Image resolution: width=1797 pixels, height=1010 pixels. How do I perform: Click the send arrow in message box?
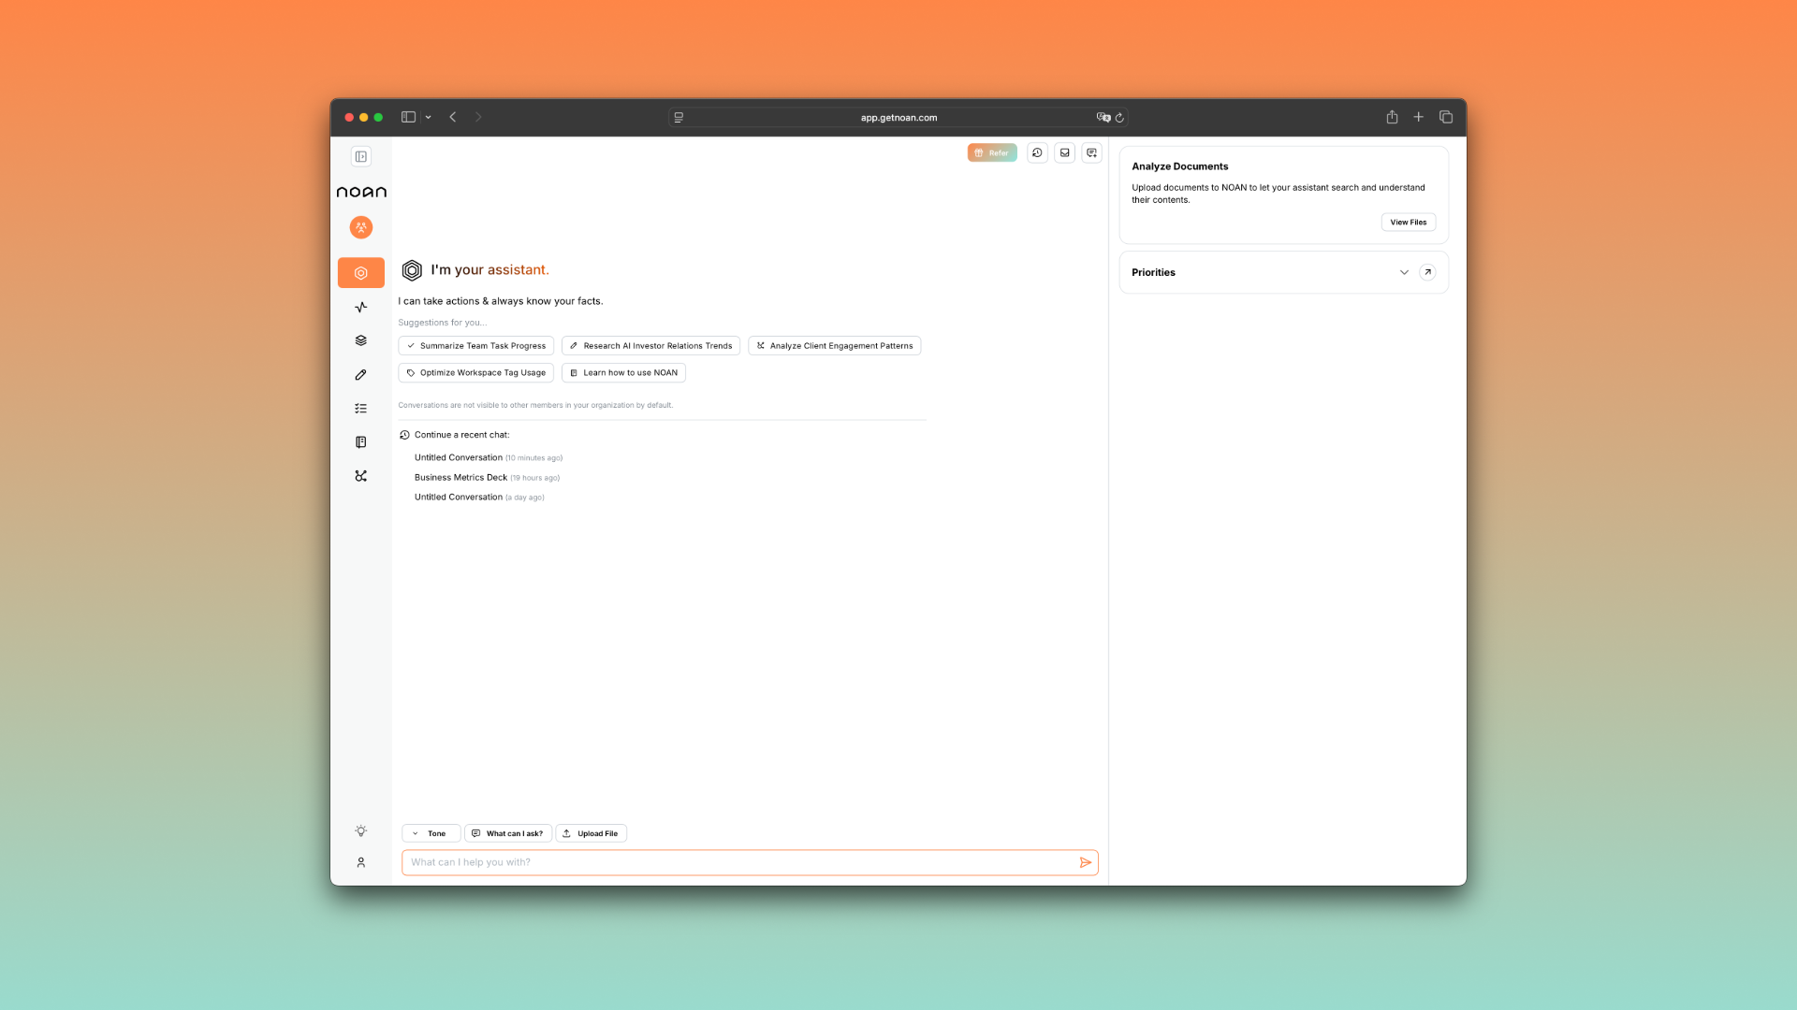(x=1085, y=862)
